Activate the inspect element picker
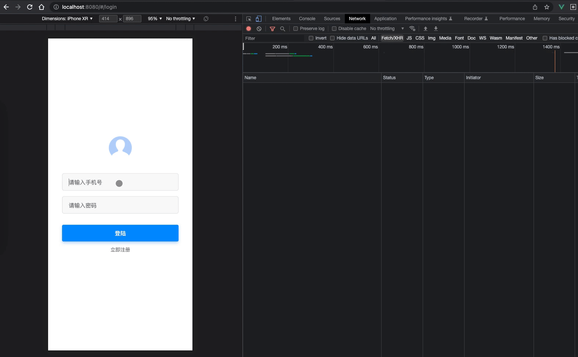The image size is (578, 357). click(249, 19)
